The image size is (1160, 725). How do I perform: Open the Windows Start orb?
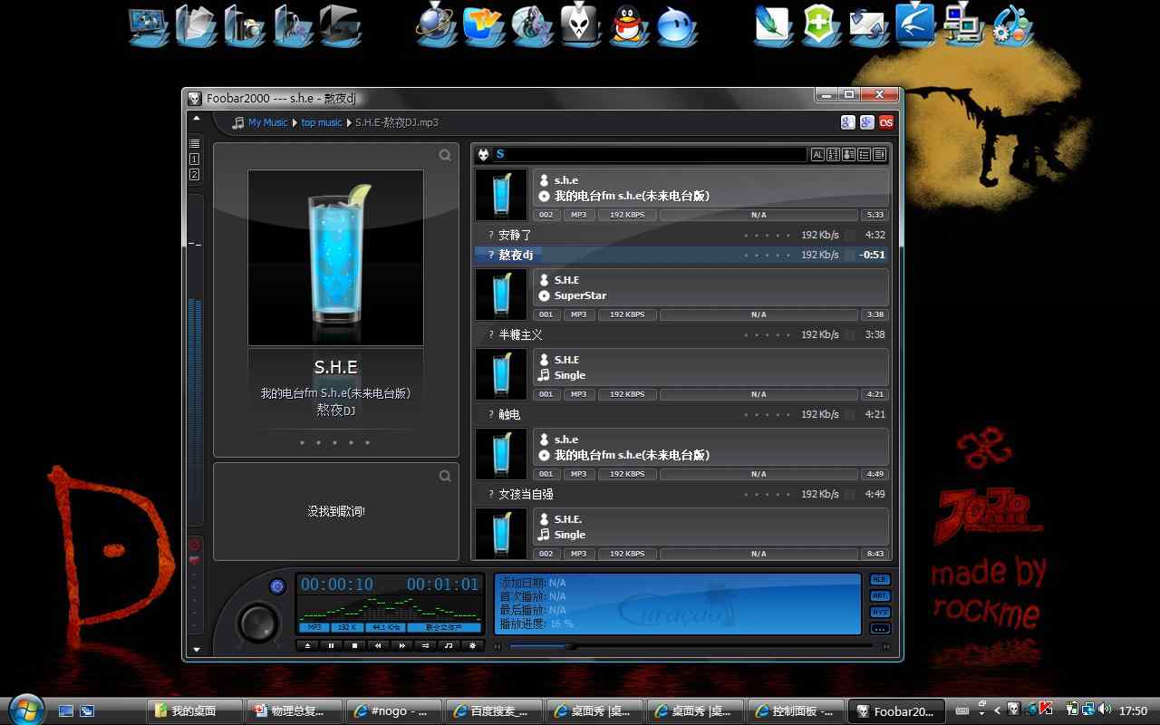(x=26, y=709)
